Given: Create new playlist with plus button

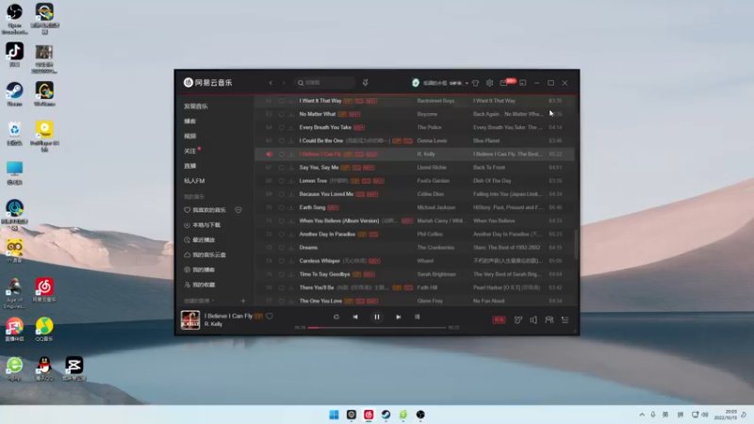Looking at the screenshot, I should click(243, 301).
